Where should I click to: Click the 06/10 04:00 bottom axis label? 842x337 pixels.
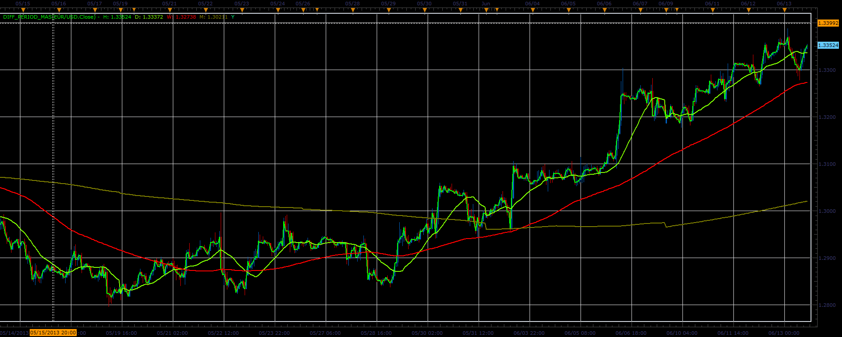[x=682, y=333]
